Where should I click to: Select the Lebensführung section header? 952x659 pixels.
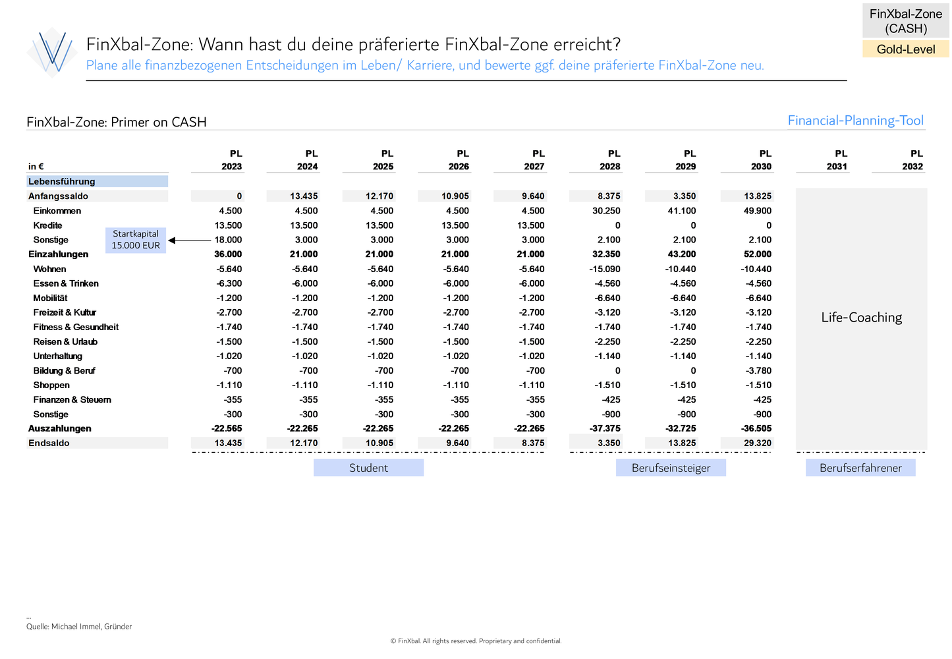(98, 181)
